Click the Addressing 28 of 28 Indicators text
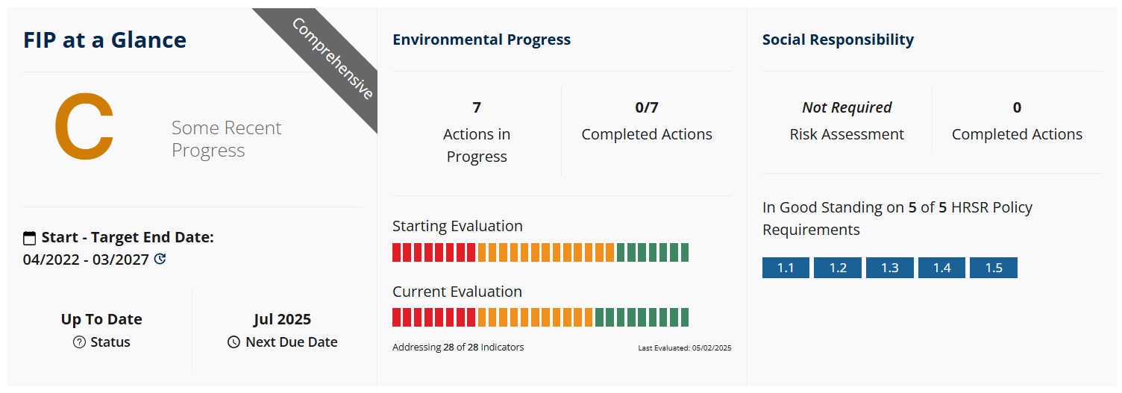Viewport: 1122px width, 393px height. coord(458,348)
